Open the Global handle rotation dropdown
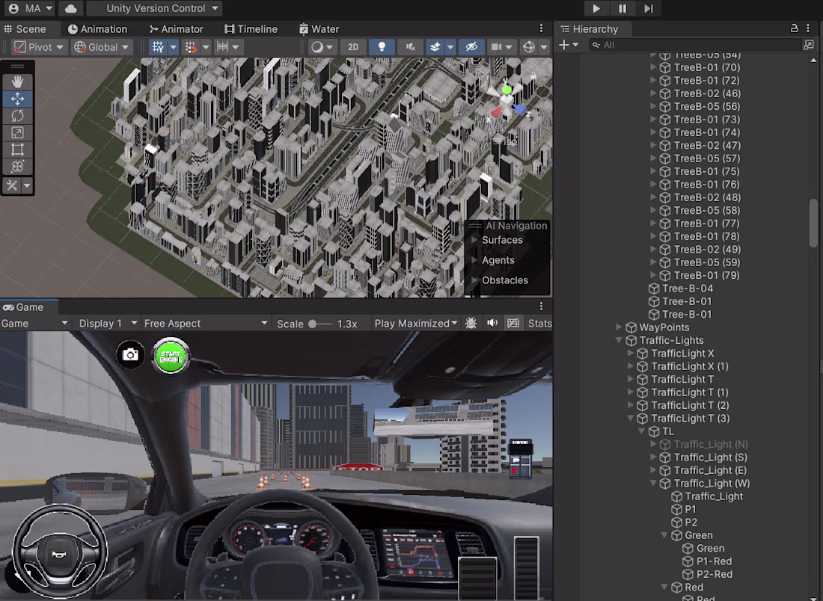 point(102,47)
